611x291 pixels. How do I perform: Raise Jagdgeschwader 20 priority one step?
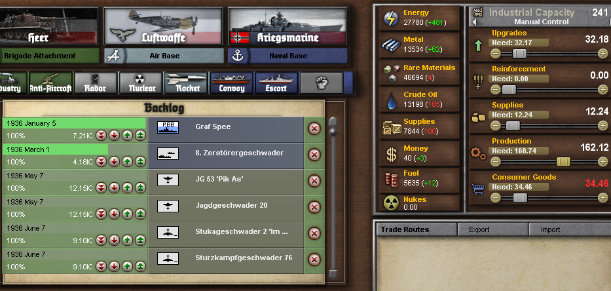click(x=128, y=214)
